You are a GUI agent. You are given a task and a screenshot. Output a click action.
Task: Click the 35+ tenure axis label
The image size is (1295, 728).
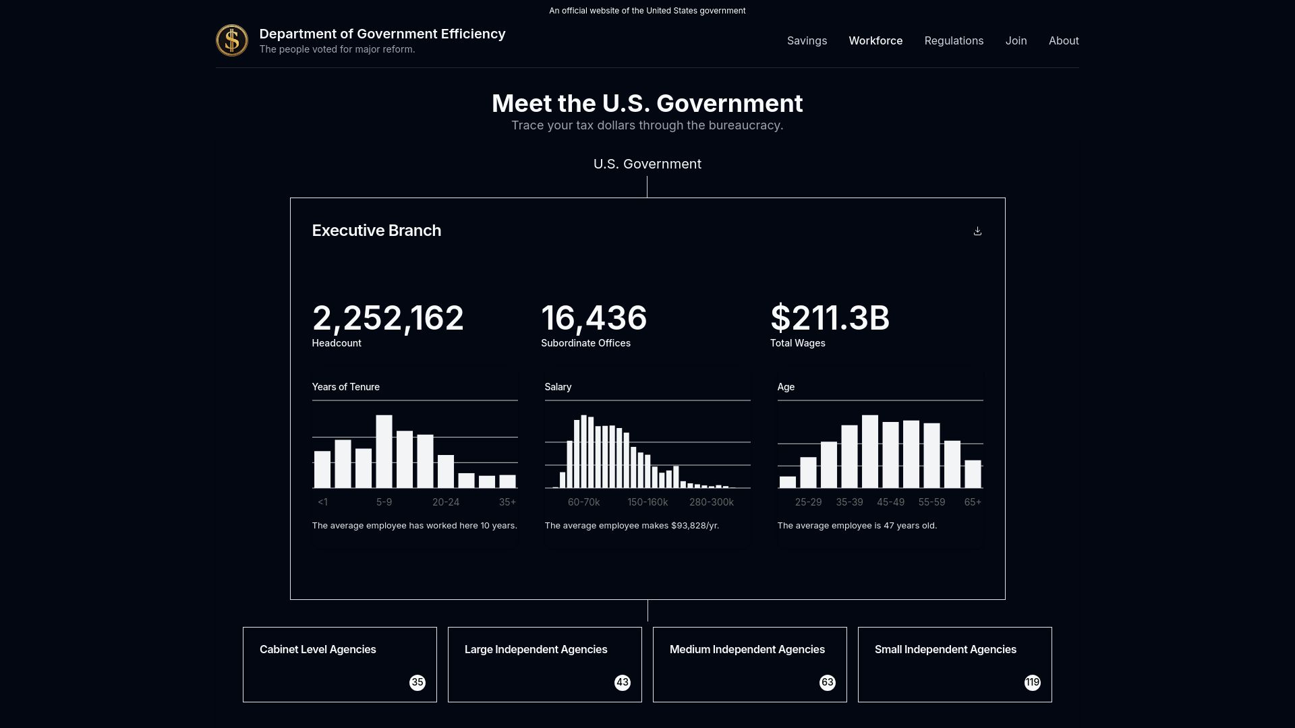coord(507,502)
